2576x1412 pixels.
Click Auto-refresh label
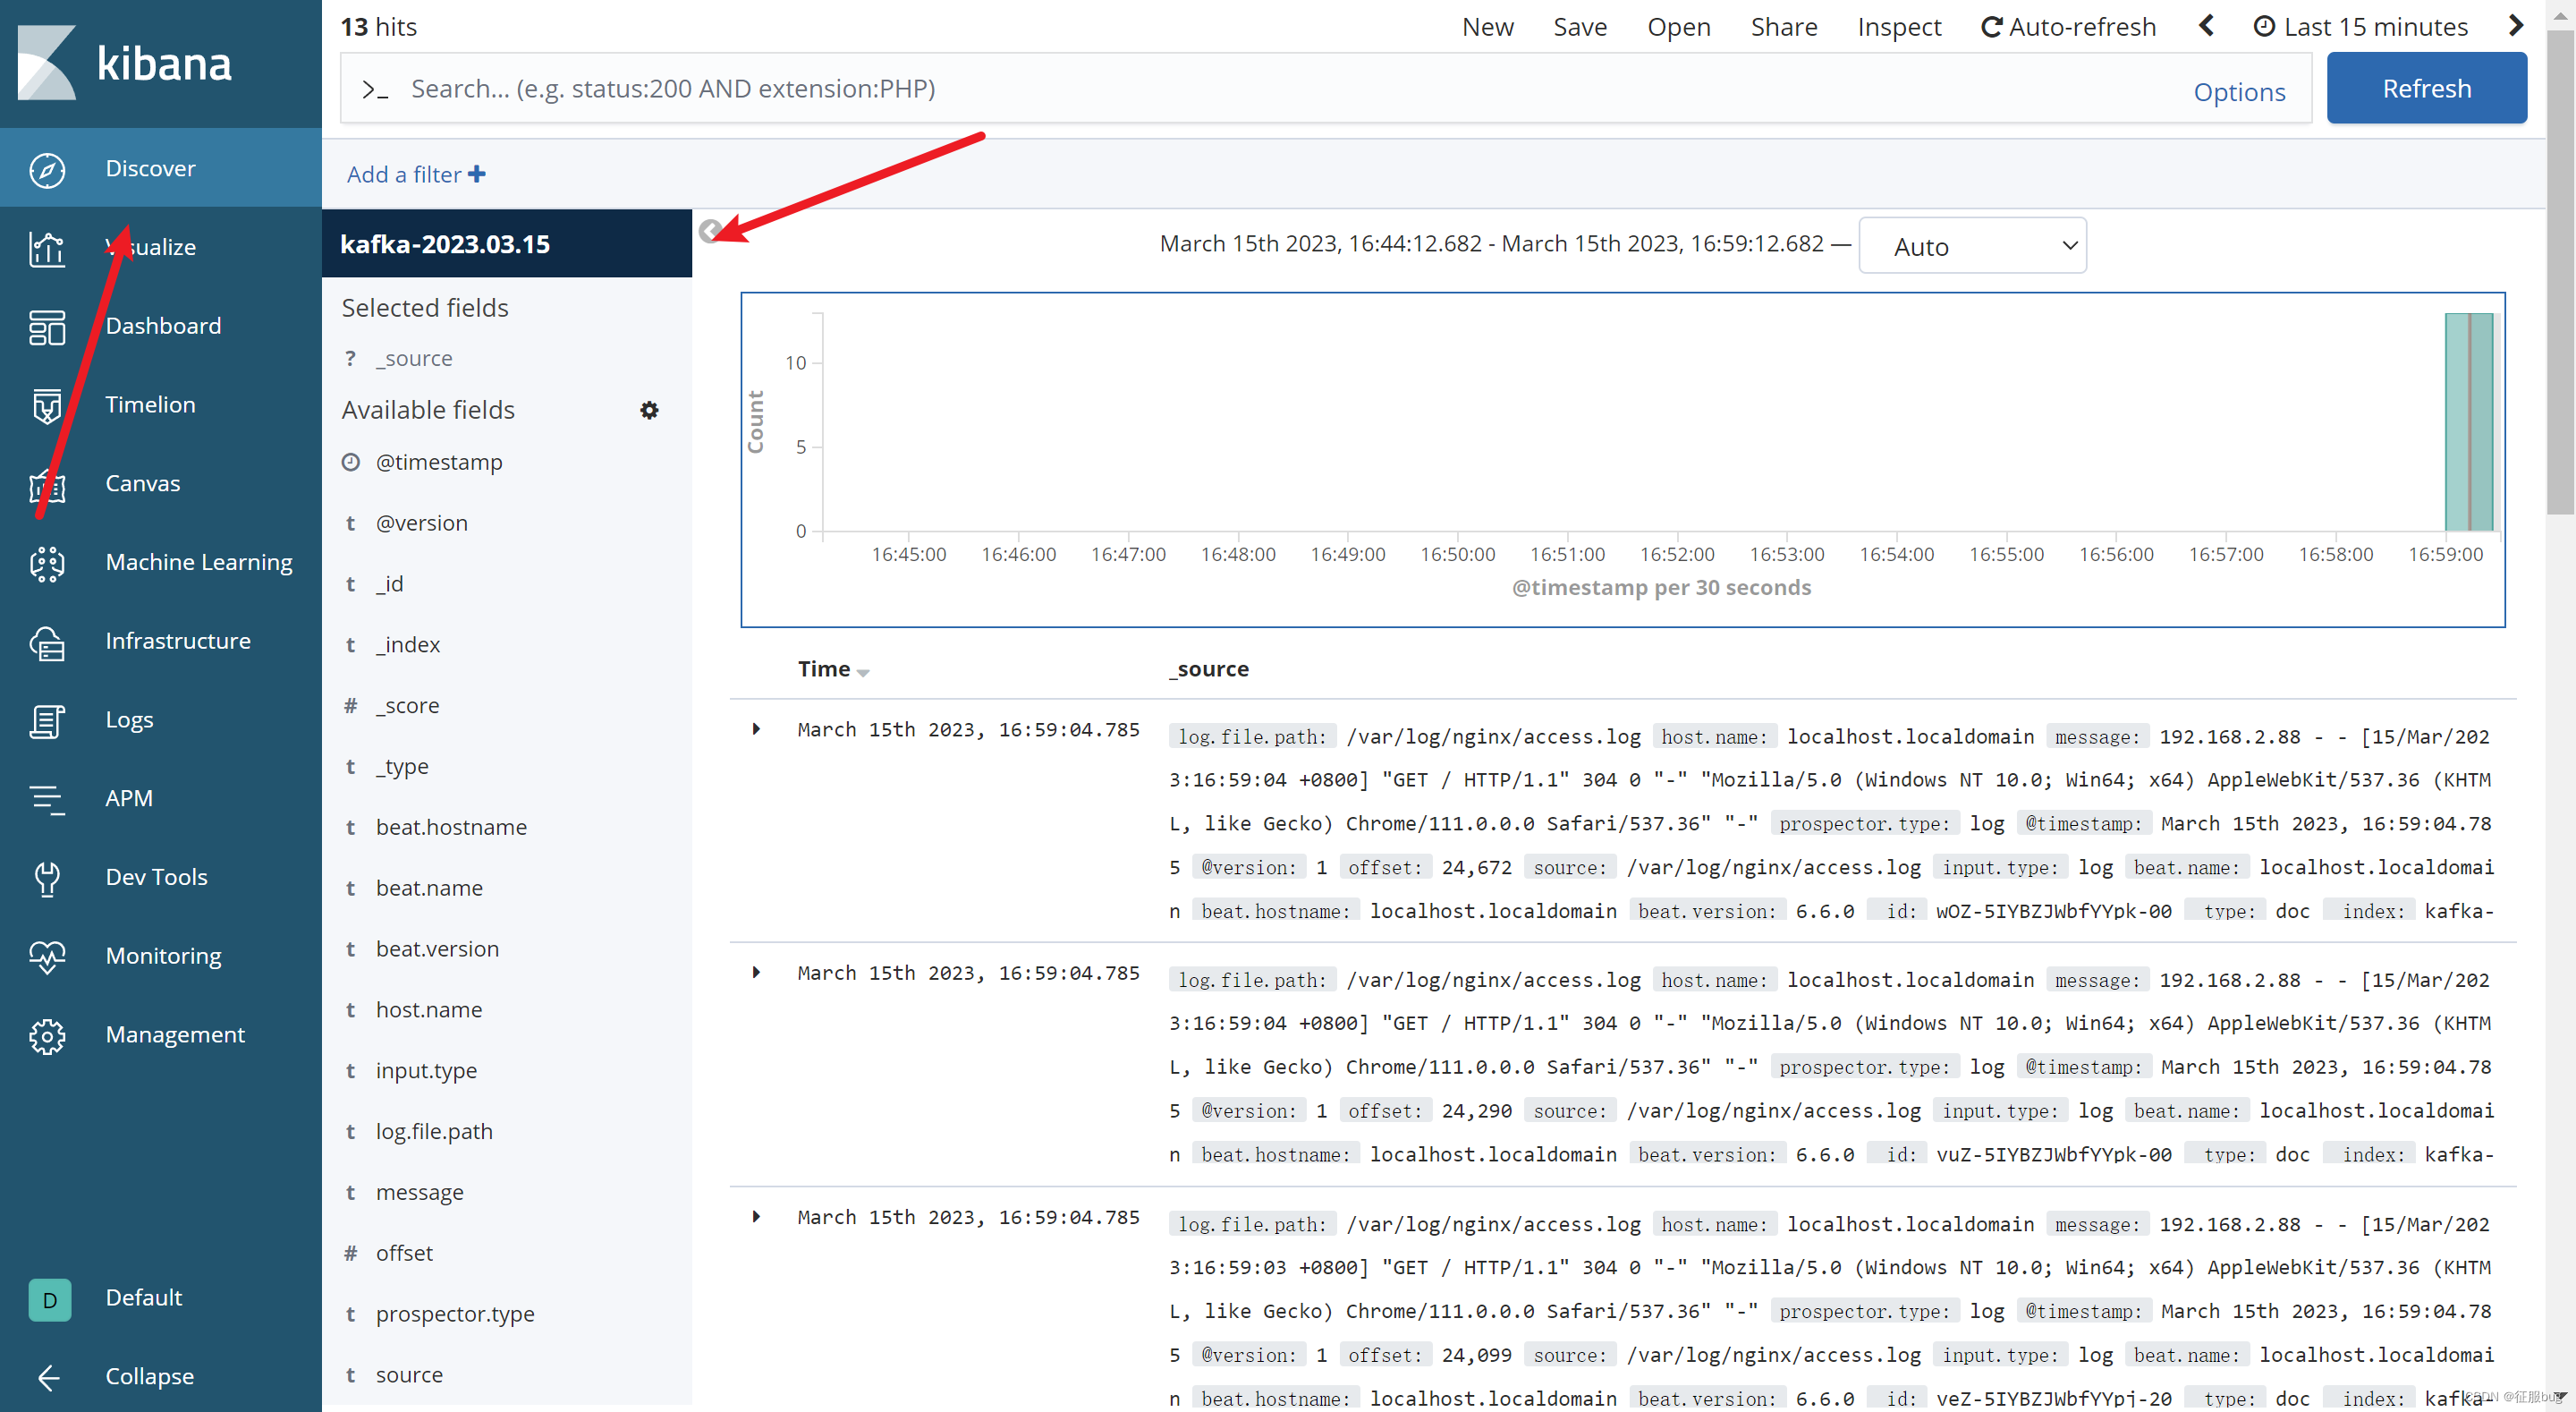[x=2082, y=27]
